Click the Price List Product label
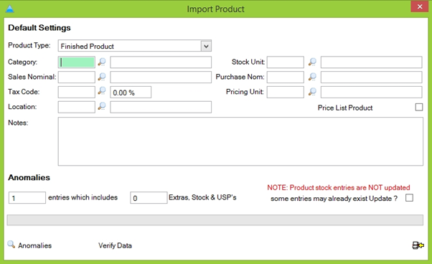 pyautogui.click(x=345, y=108)
